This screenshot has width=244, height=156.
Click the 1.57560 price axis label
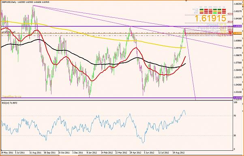click(x=238, y=62)
